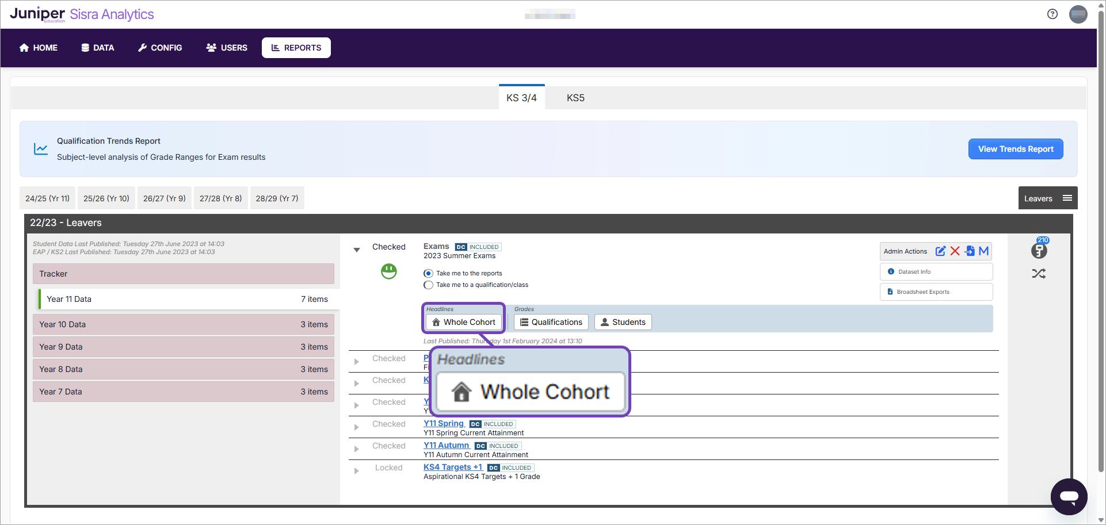Expand the Y11 Spring dataset row
This screenshot has width=1106, height=525.
coord(357,427)
